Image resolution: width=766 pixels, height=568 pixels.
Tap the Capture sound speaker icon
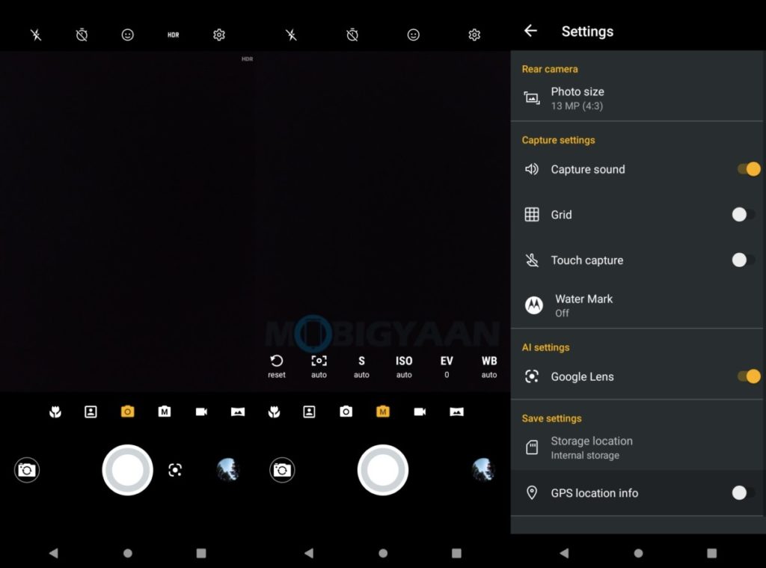532,169
